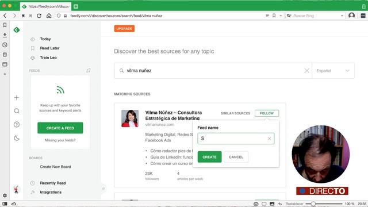
Task: Click CANCEL in feed name popup
Action: 236,157
